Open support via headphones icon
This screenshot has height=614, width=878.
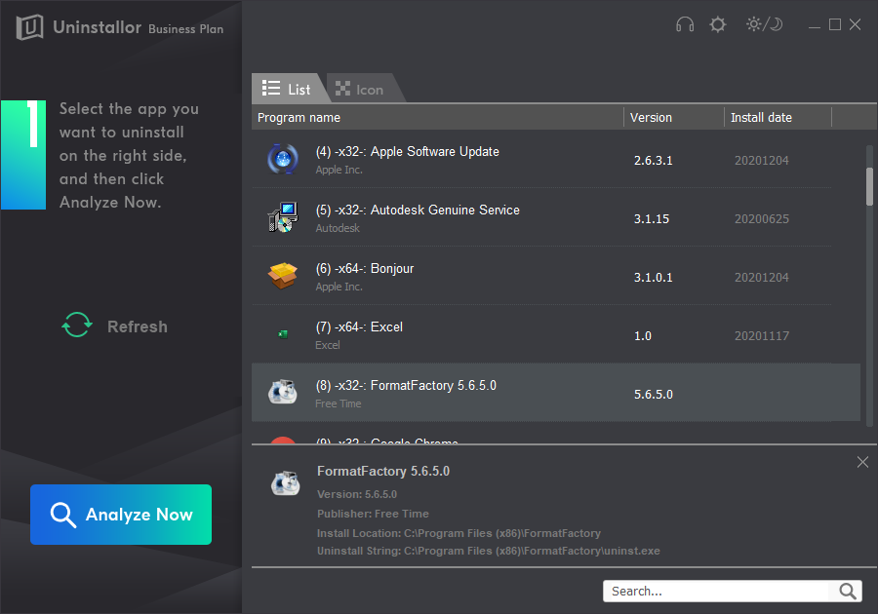(x=684, y=24)
